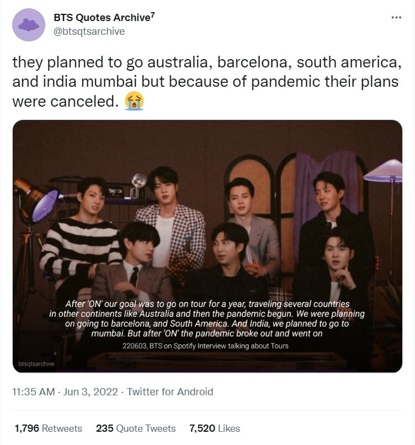
Task: View the 235 Quote Tweets
Action: pyautogui.click(x=136, y=428)
